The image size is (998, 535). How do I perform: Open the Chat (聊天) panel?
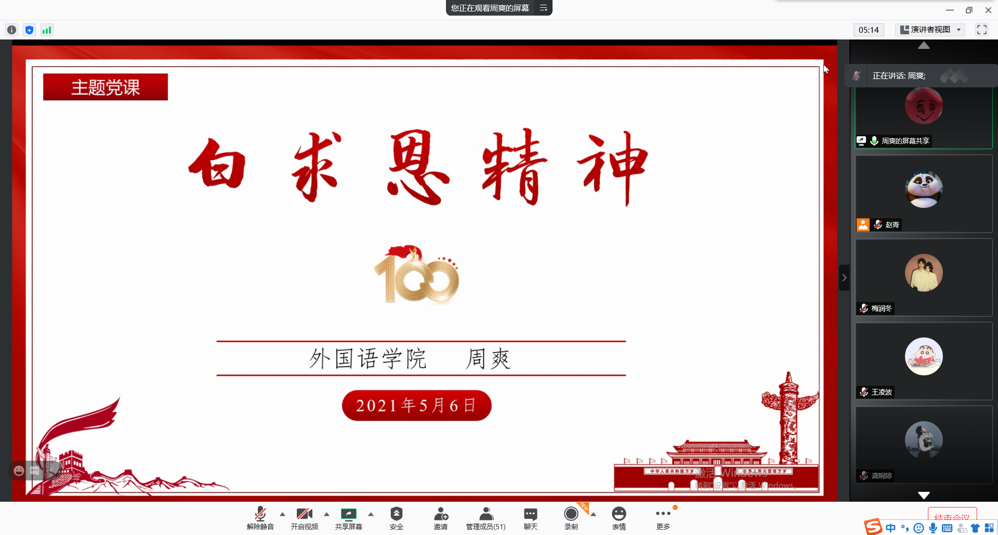pos(530,518)
